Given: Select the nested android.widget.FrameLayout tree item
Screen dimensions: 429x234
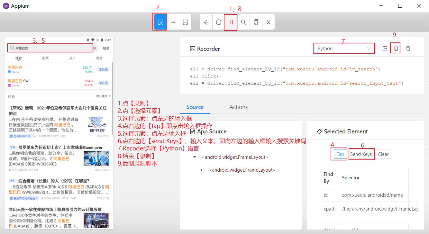Looking at the screenshot, I should click(242, 170).
